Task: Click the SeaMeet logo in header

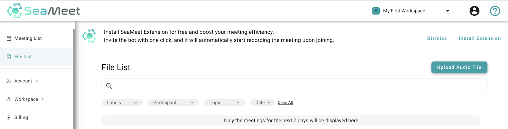Action: [x=43, y=11]
